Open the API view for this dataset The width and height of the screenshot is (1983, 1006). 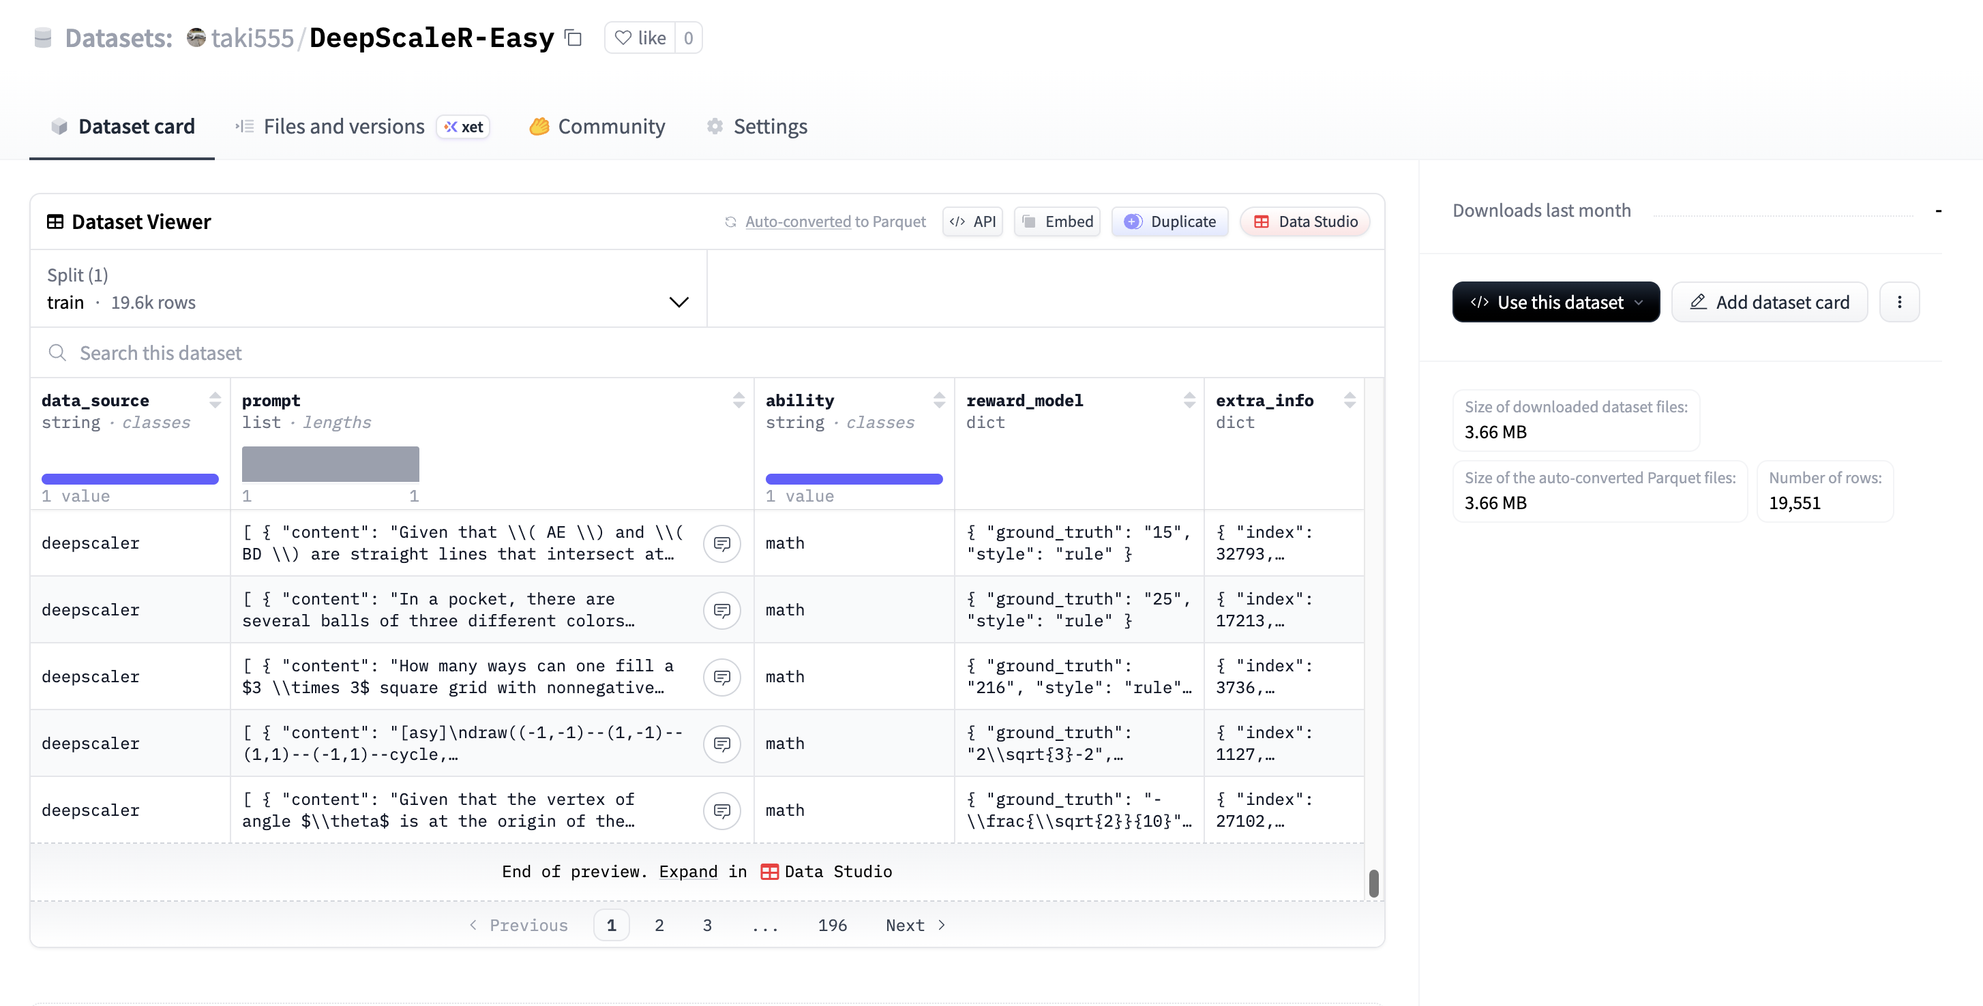tap(972, 221)
